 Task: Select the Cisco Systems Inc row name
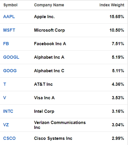click(53, 138)
